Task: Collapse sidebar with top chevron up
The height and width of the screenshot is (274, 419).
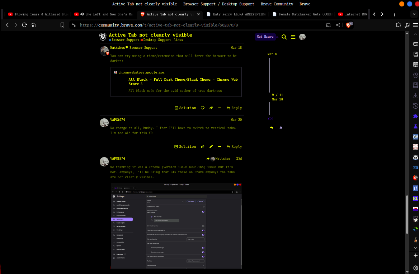Action: coord(415,34)
